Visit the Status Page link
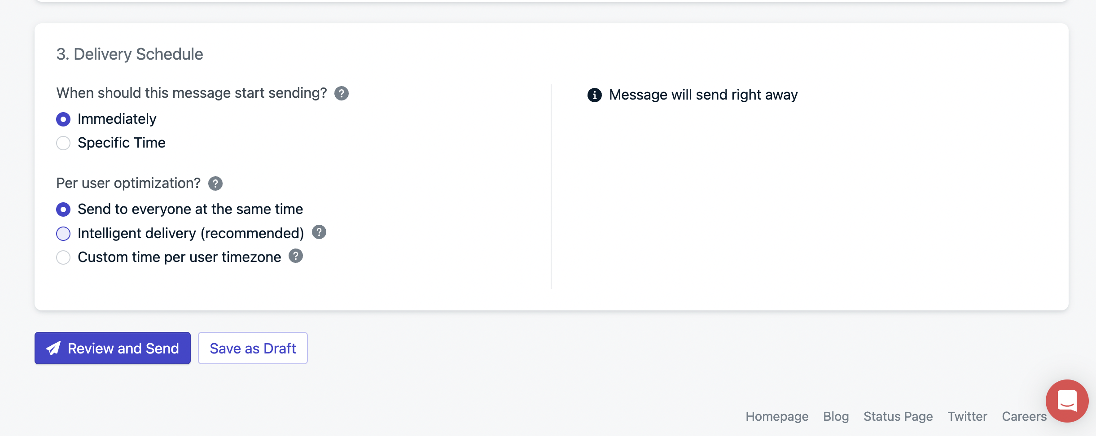Image resolution: width=1096 pixels, height=436 pixels. [898, 416]
